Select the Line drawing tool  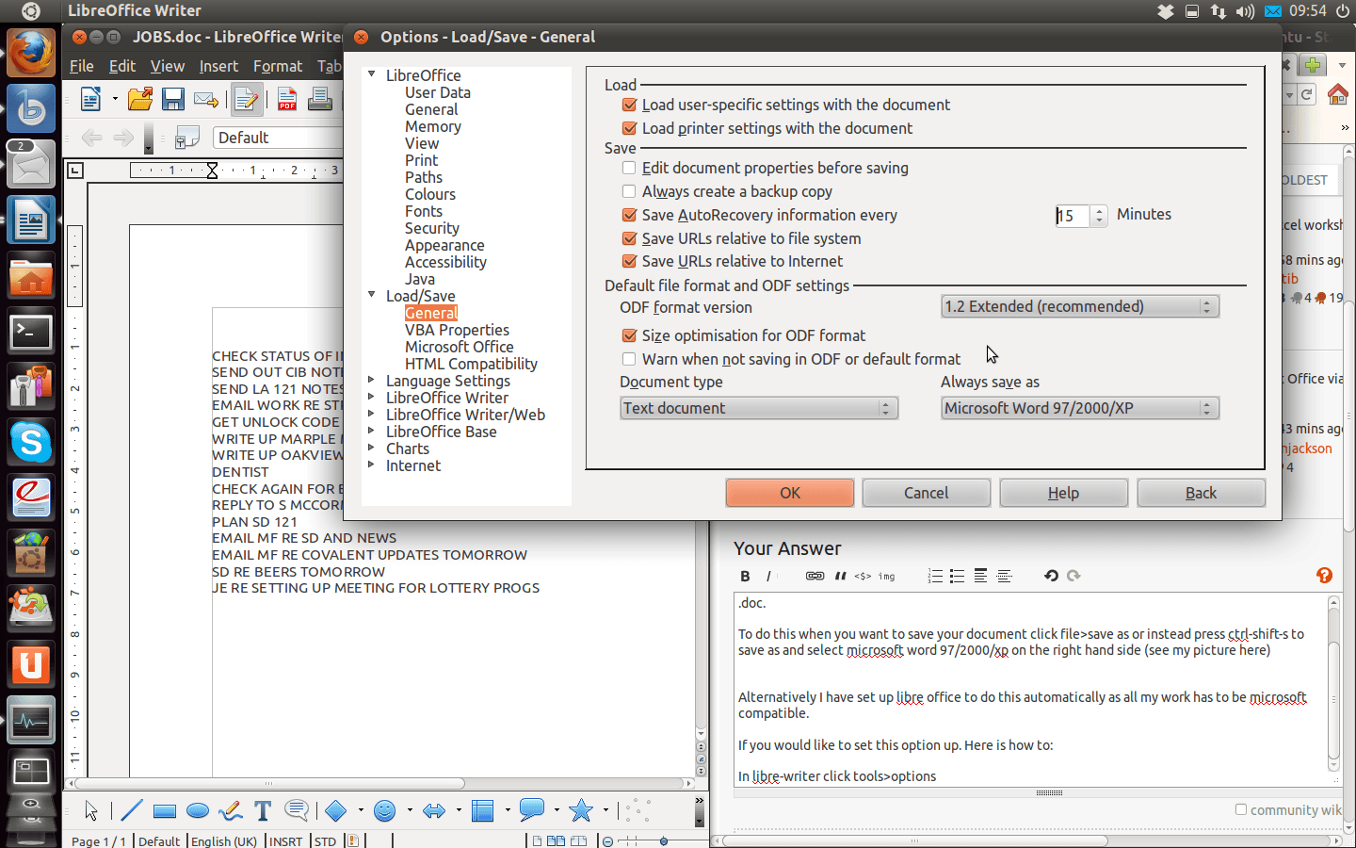coord(132,810)
